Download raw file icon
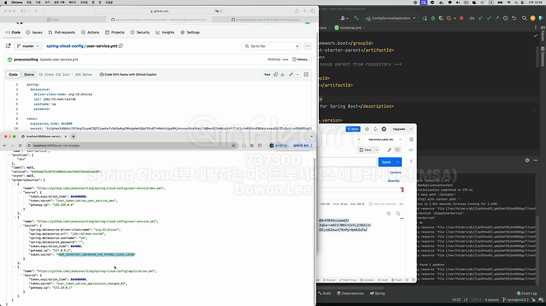Screen dimensions: 546x306 [282, 74]
